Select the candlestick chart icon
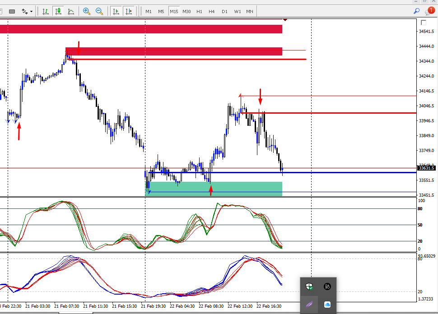The height and width of the screenshot is (314, 438). click(x=58, y=11)
